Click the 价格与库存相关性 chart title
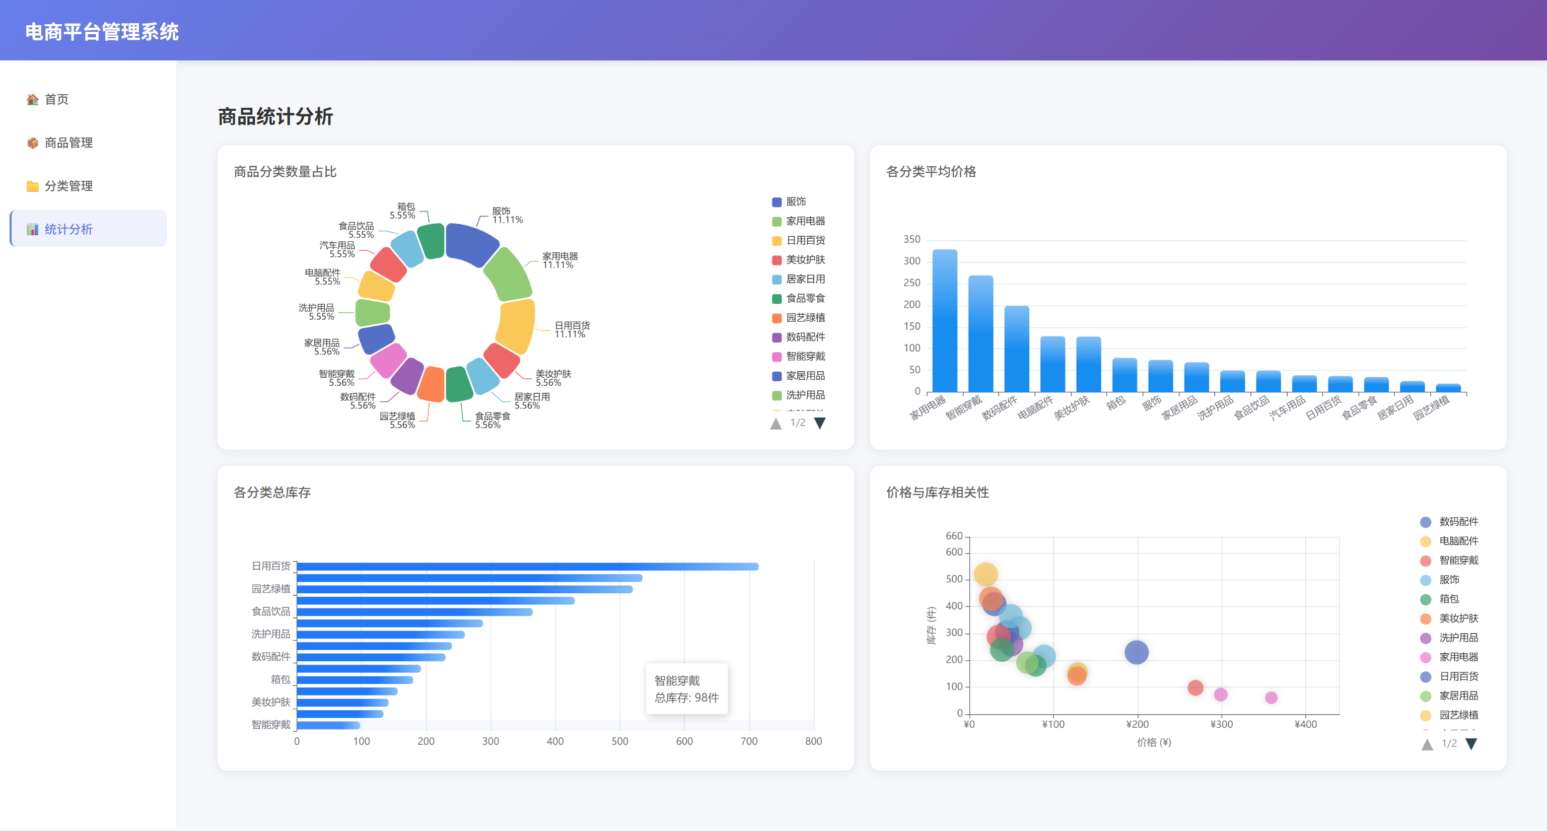1547x831 pixels. coord(938,493)
